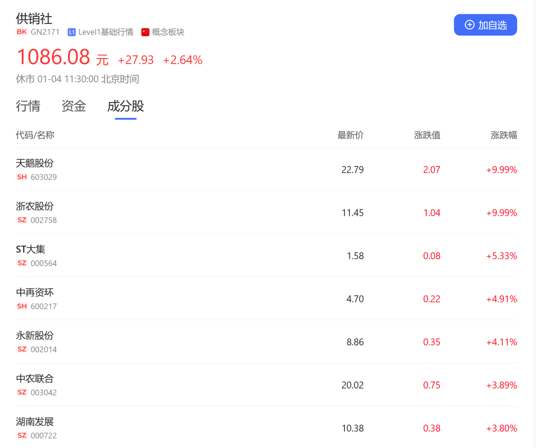Click the SZ badge of 000722
Viewport: 536px width, 448px height.
(22, 436)
